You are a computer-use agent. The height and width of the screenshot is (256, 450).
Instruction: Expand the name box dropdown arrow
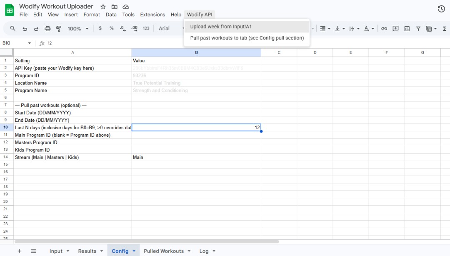(29, 43)
